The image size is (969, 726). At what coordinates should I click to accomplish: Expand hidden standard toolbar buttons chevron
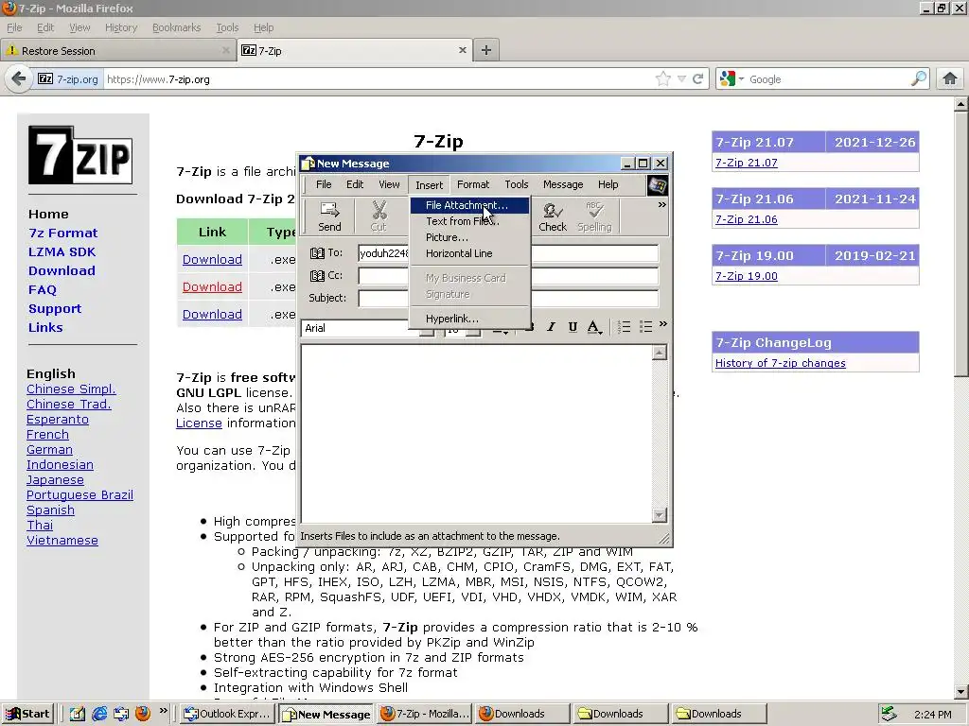[x=661, y=205]
